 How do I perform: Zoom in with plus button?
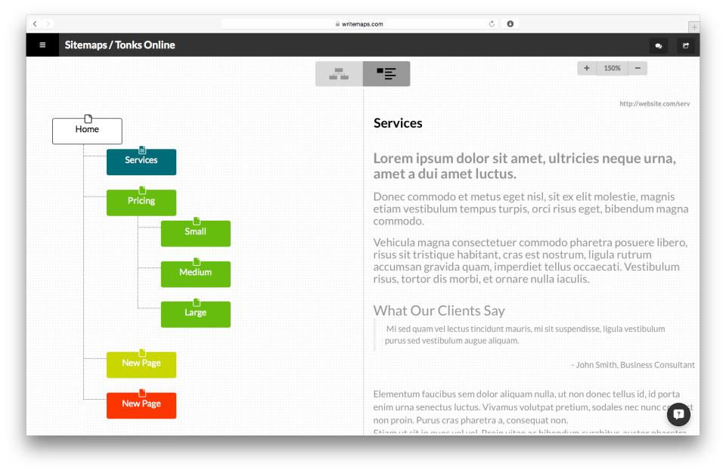tap(587, 68)
